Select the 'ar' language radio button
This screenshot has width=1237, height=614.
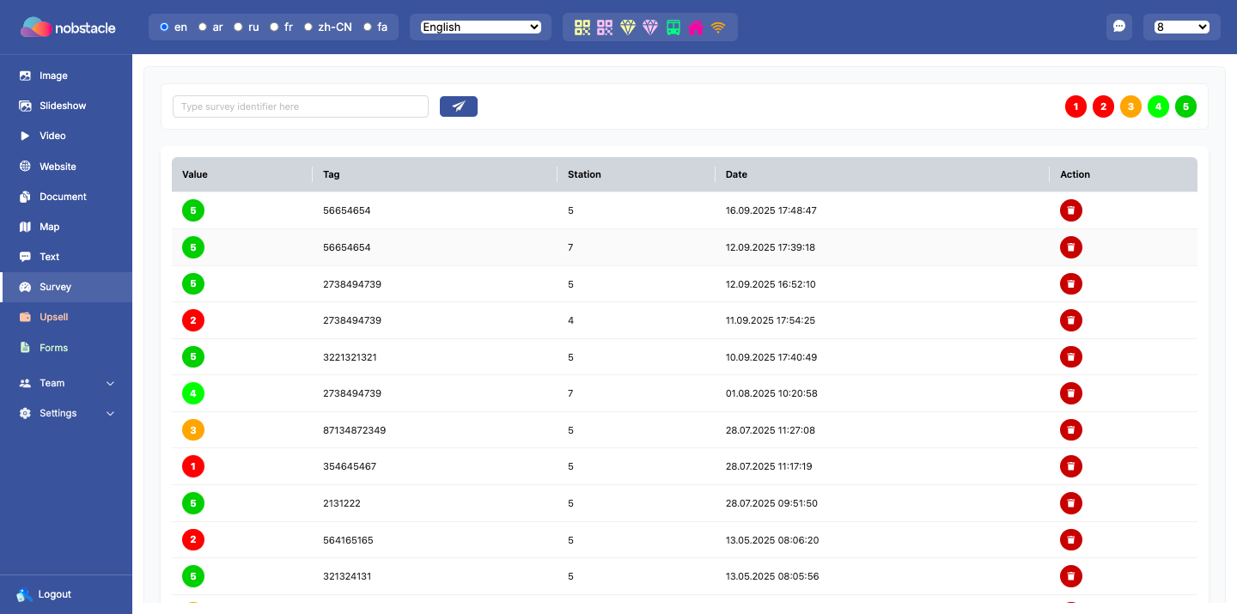coord(203,27)
